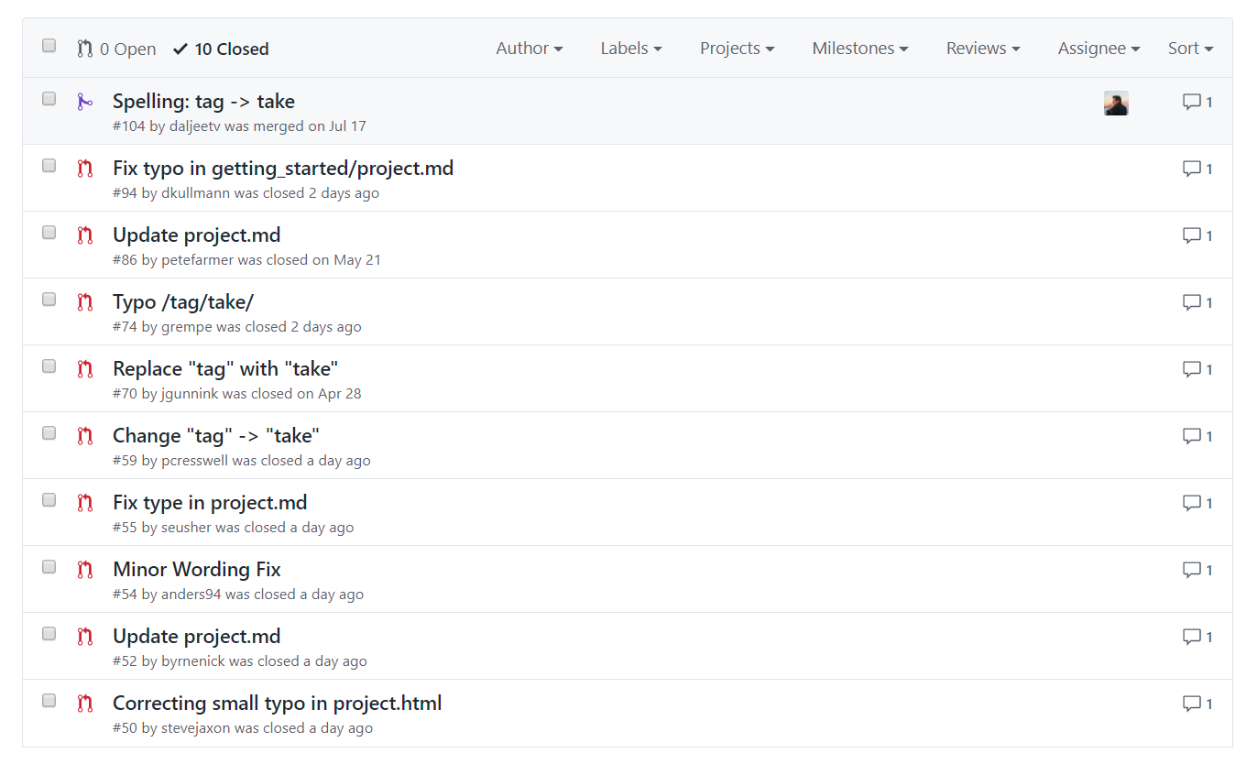The height and width of the screenshot is (764, 1257).
Task: Check the box for Correcting small typo row
Action: (x=49, y=701)
